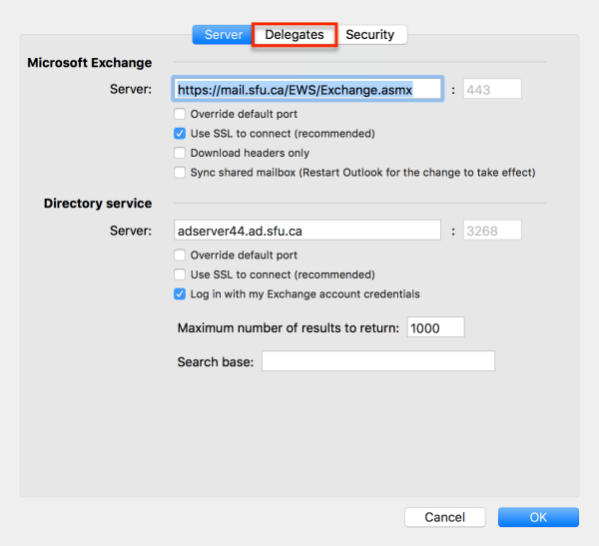
Task: Enable Override default port under Directory service
Action: [x=180, y=256]
